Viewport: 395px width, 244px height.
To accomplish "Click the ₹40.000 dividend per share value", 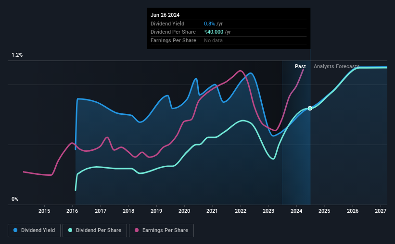I will tap(214, 32).
